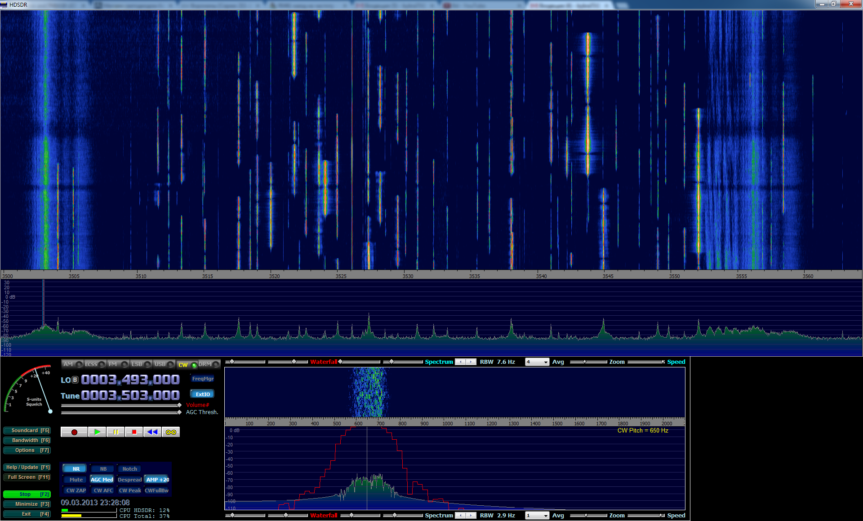Viewport: 863px width, 521px height.
Task: Click the upper Waterfall label
Action: 323,362
